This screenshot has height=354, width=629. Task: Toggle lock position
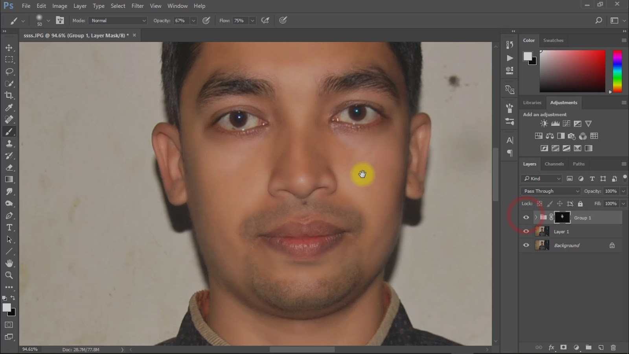tap(560, 204)
